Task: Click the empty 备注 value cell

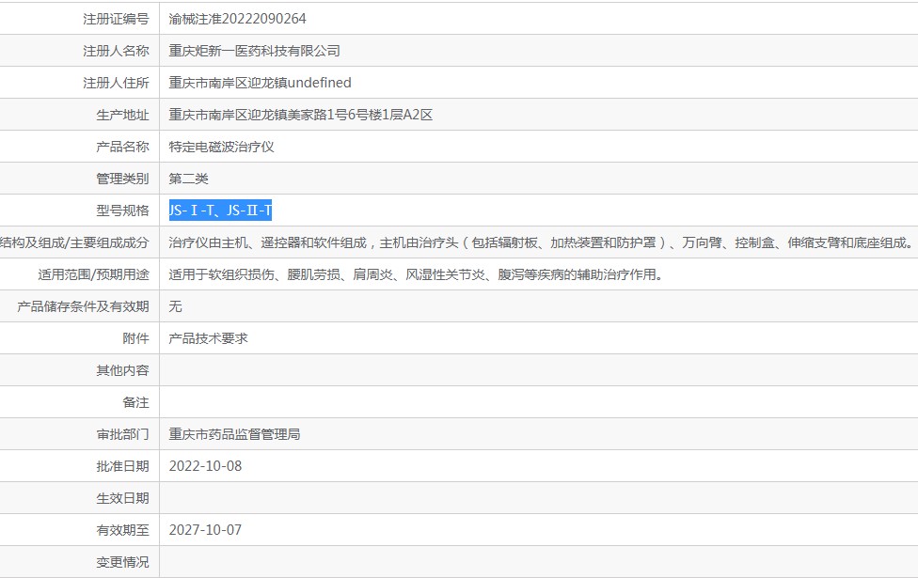Action: click(x=539, y=402)
